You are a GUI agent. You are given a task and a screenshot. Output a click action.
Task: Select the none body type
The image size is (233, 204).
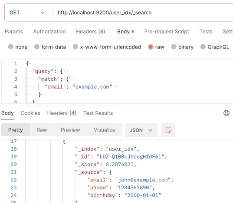pyautogui.click(x=18, y=47)
